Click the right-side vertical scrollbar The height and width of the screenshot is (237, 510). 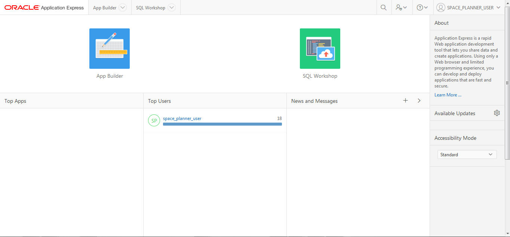pos(507,83)
